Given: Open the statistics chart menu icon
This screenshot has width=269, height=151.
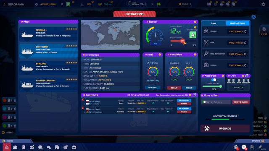Looking at the screenshot, I should [32, 147].
